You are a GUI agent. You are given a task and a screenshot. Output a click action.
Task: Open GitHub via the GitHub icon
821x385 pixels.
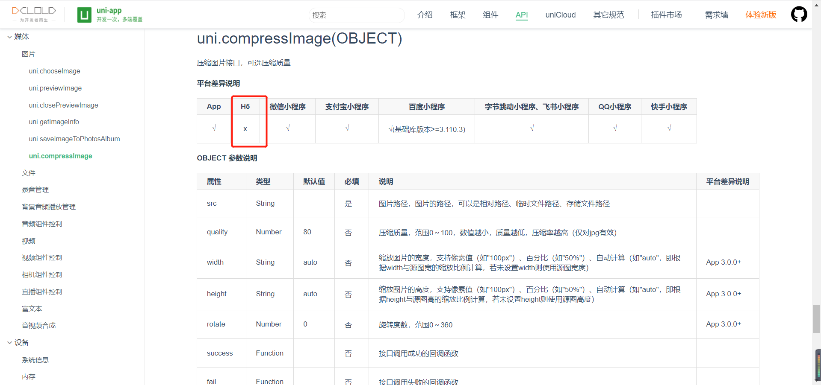(x=799, y=14)
